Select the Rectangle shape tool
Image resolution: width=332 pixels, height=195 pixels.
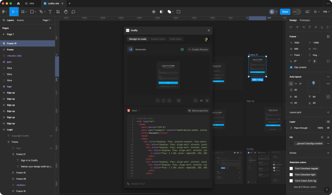[x=32, y=12]
